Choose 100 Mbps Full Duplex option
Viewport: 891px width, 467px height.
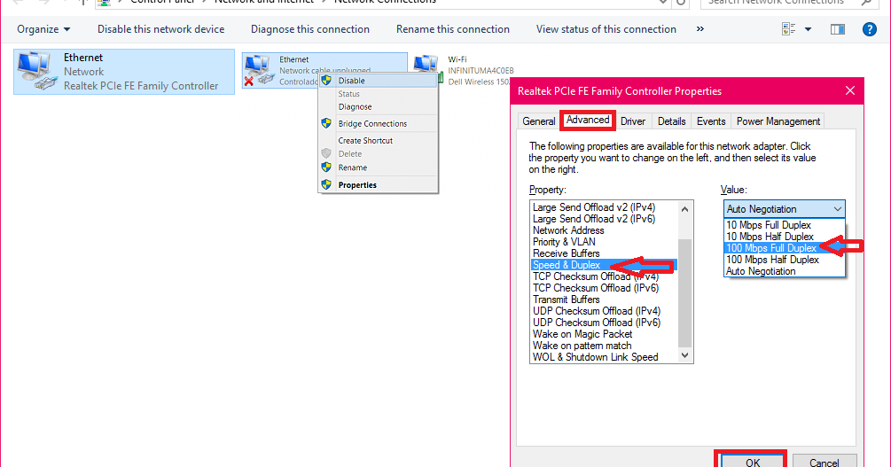785,248
